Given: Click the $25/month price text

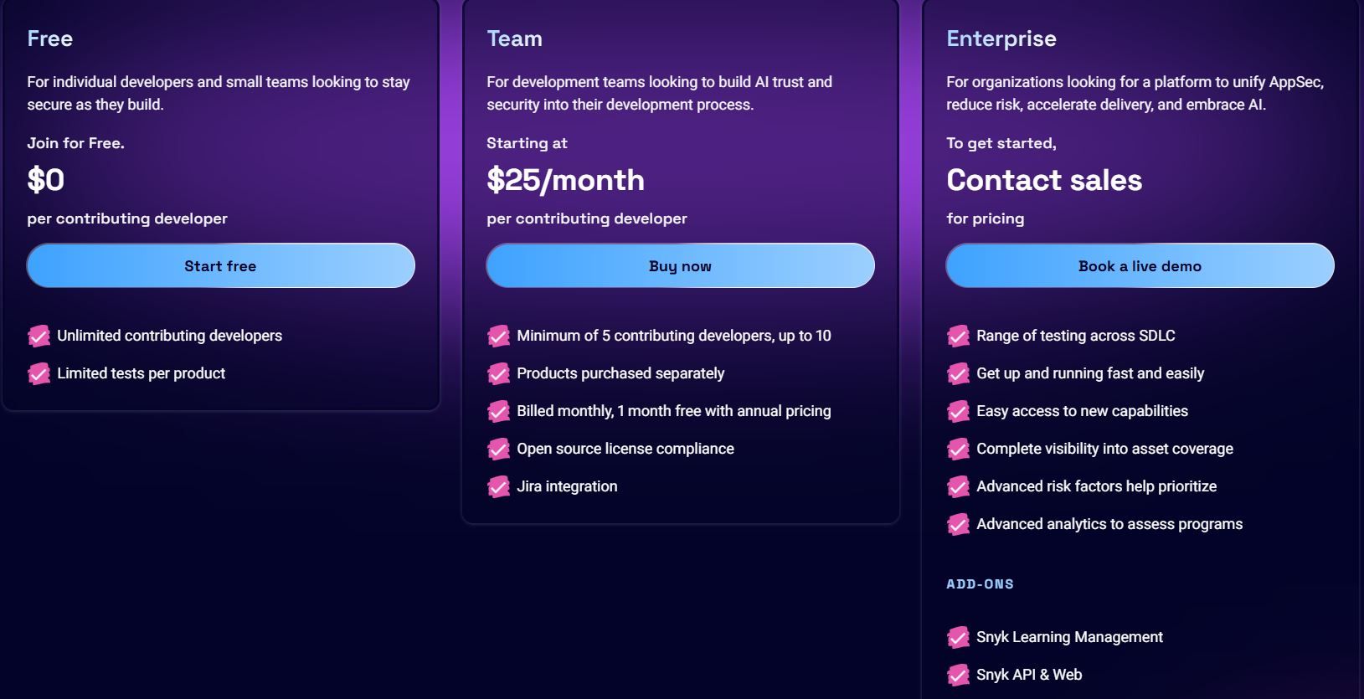Looking at the screenshot, I should [x=565, y=180].
